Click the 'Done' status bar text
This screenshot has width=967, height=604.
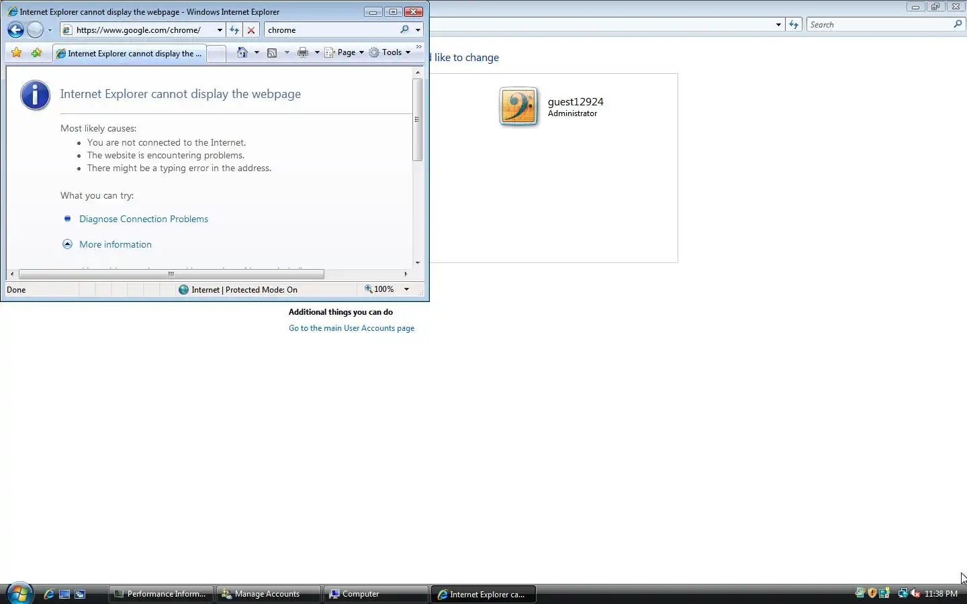click(16, 290)
